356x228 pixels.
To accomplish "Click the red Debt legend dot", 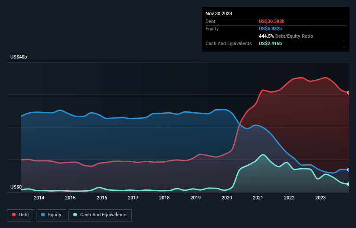I will pyautogui.click(x=14, y=215).
